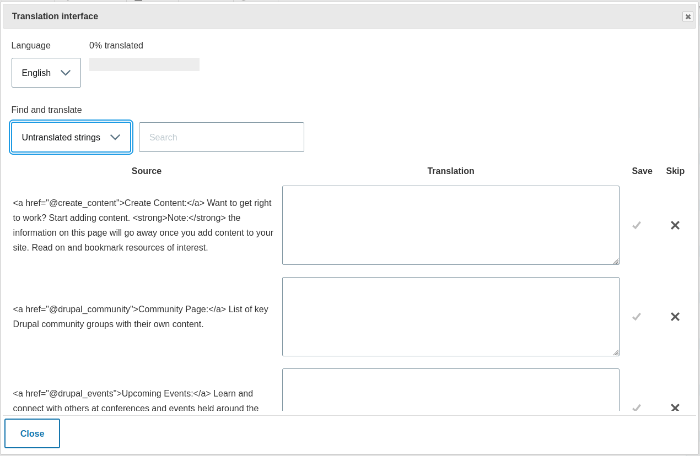Click inside the Search field
The height and width of the screenshot is (456, 700).
tap(221, 137)
